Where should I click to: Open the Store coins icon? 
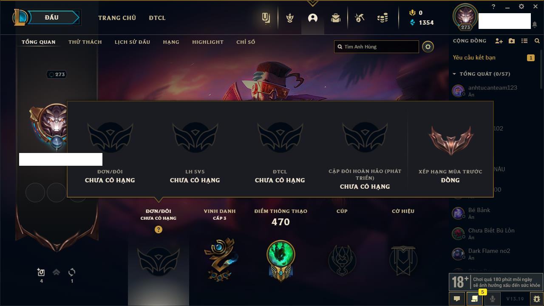[382, 18]
